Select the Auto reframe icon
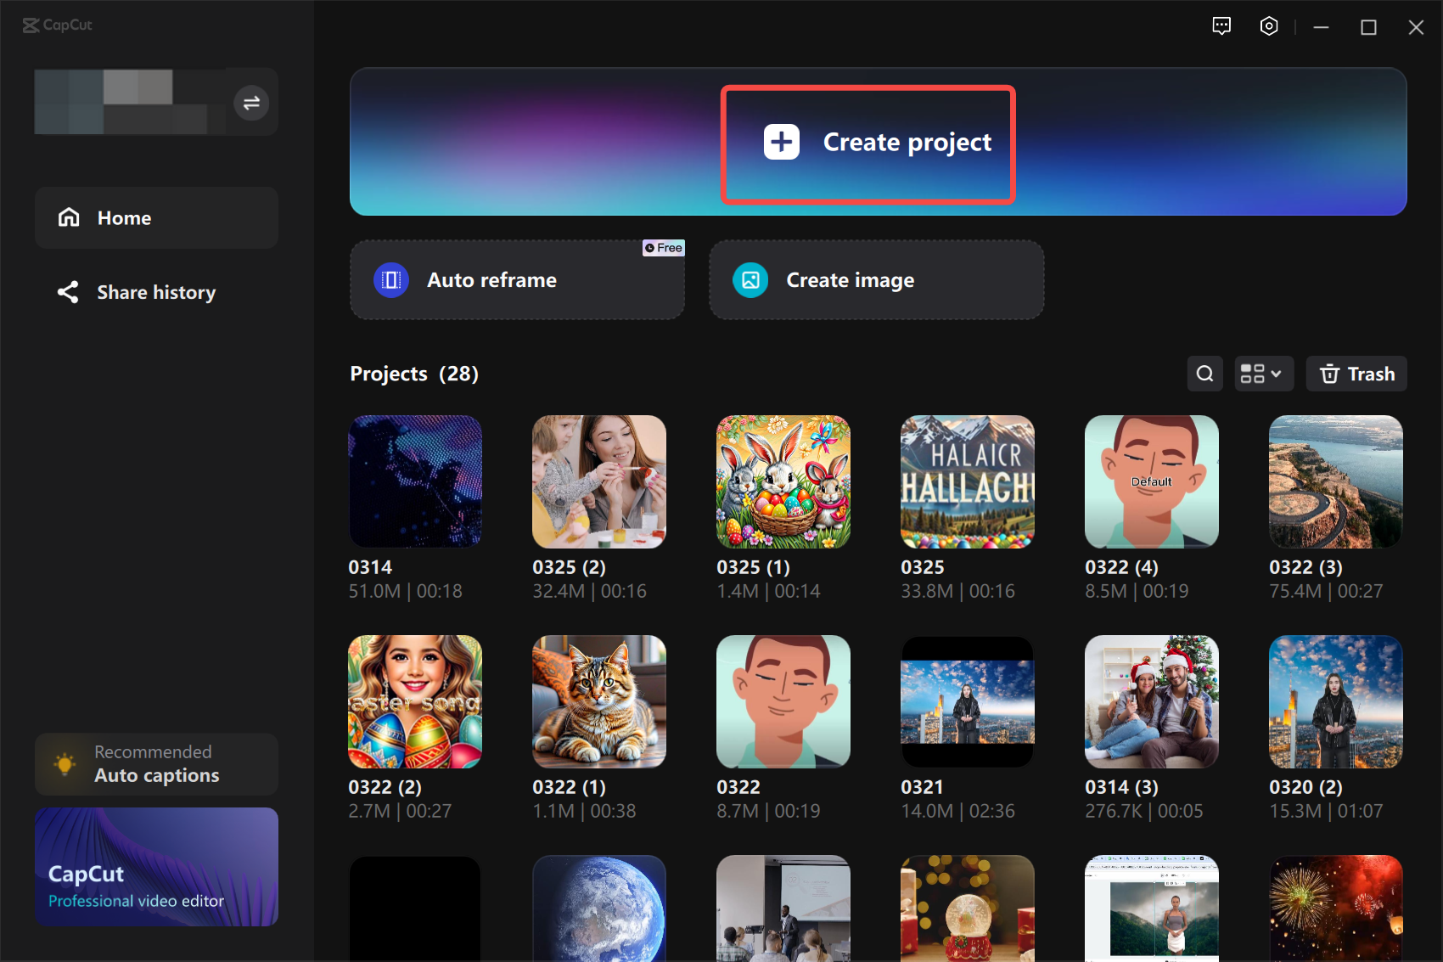 coord(390,279)
